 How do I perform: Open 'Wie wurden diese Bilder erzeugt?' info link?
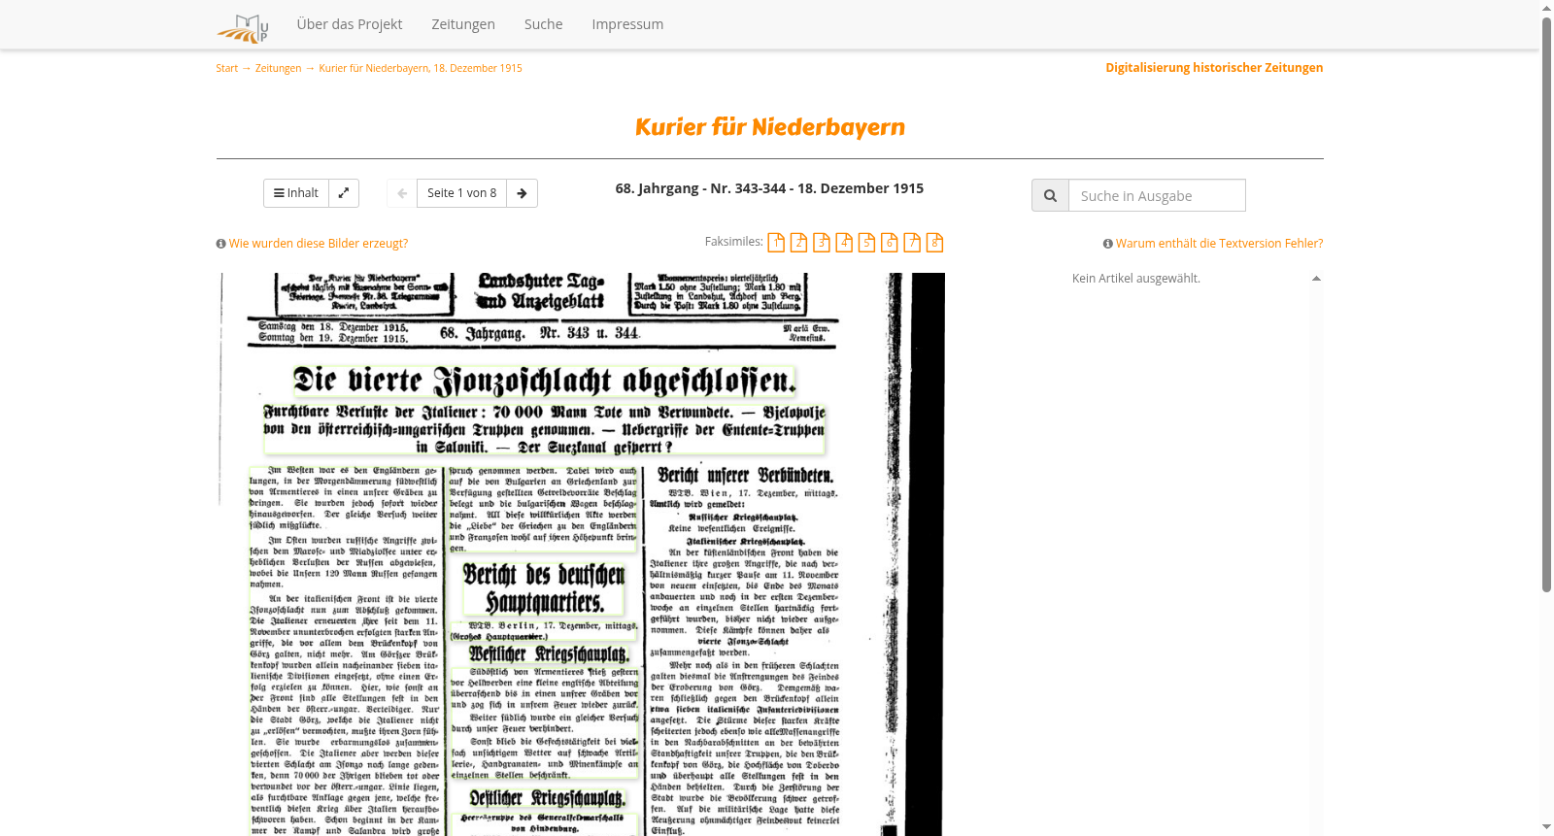[x=319, y=244]
